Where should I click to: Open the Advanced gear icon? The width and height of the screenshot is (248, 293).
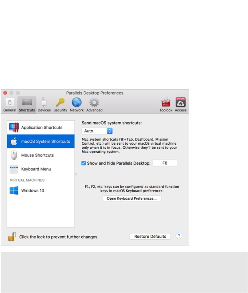pos(94,102)
